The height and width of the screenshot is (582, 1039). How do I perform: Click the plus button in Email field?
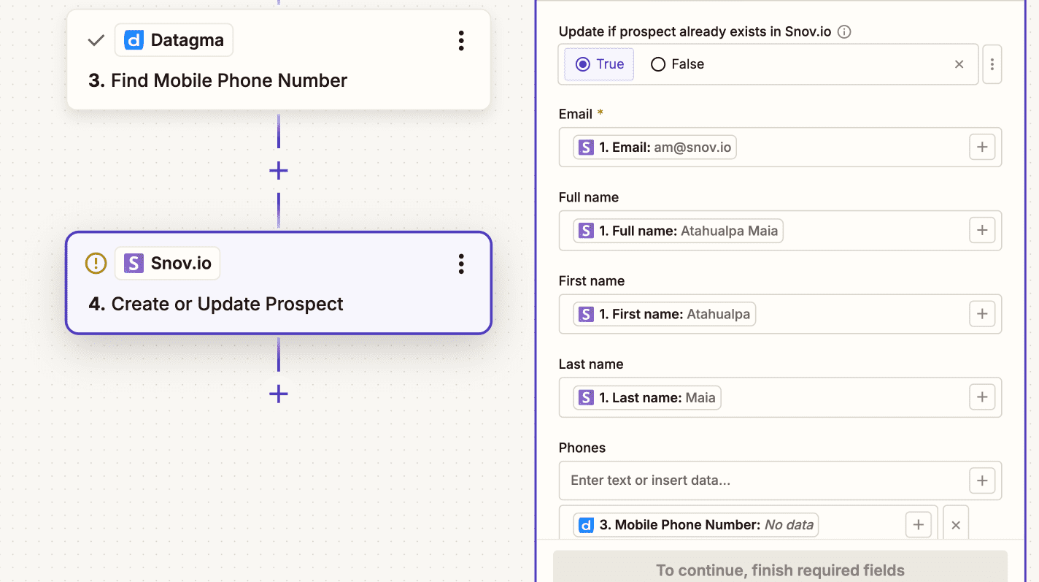[981, 148]
